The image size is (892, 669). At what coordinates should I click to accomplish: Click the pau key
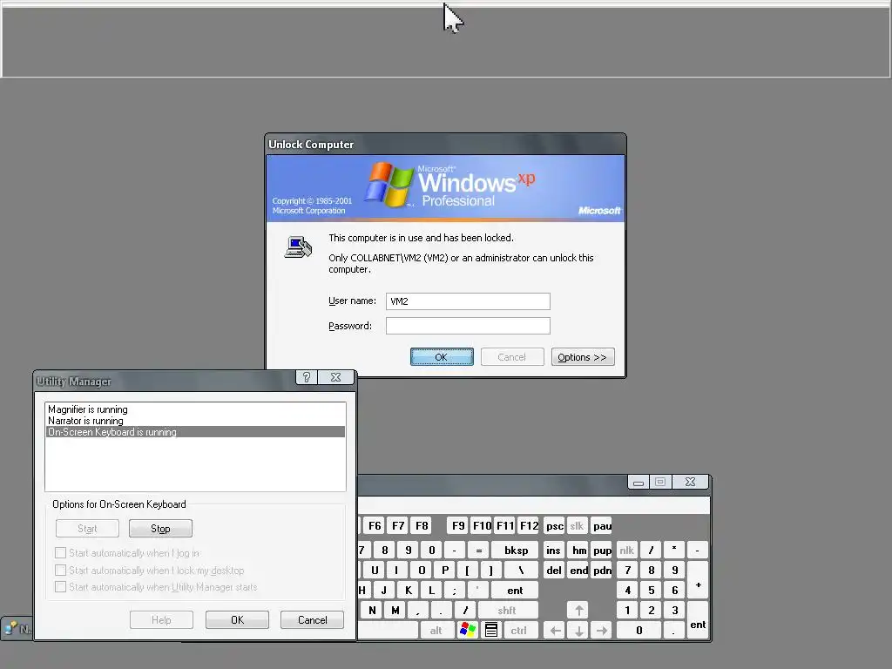(x=602, y=525)
